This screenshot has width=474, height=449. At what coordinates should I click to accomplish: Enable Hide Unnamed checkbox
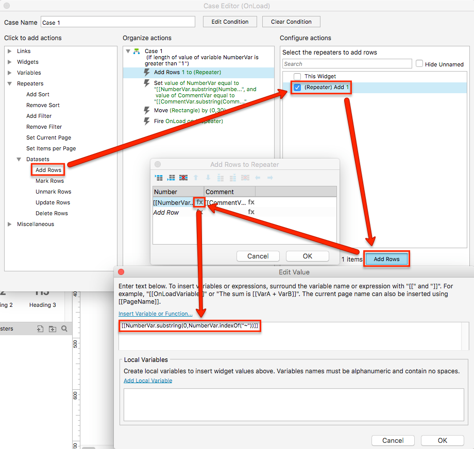pyautogui.click(x=419, y=64)
